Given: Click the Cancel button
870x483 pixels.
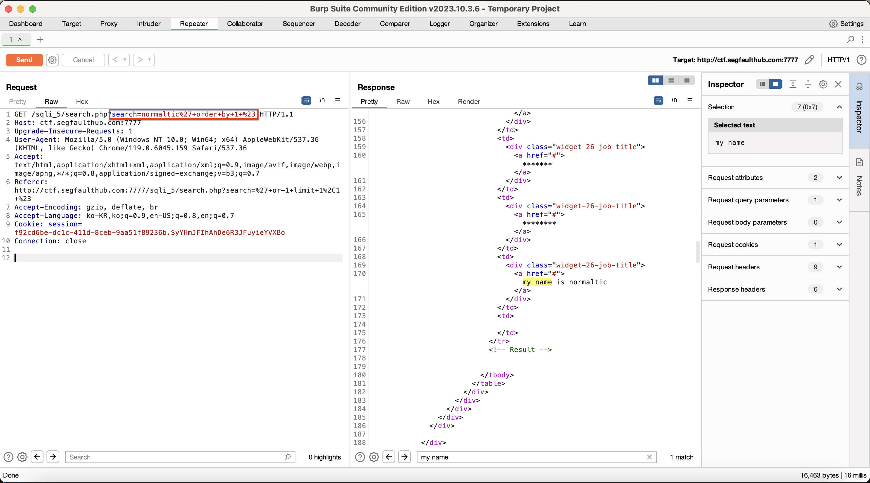Looking at the screenshot, I should (83, 60).
